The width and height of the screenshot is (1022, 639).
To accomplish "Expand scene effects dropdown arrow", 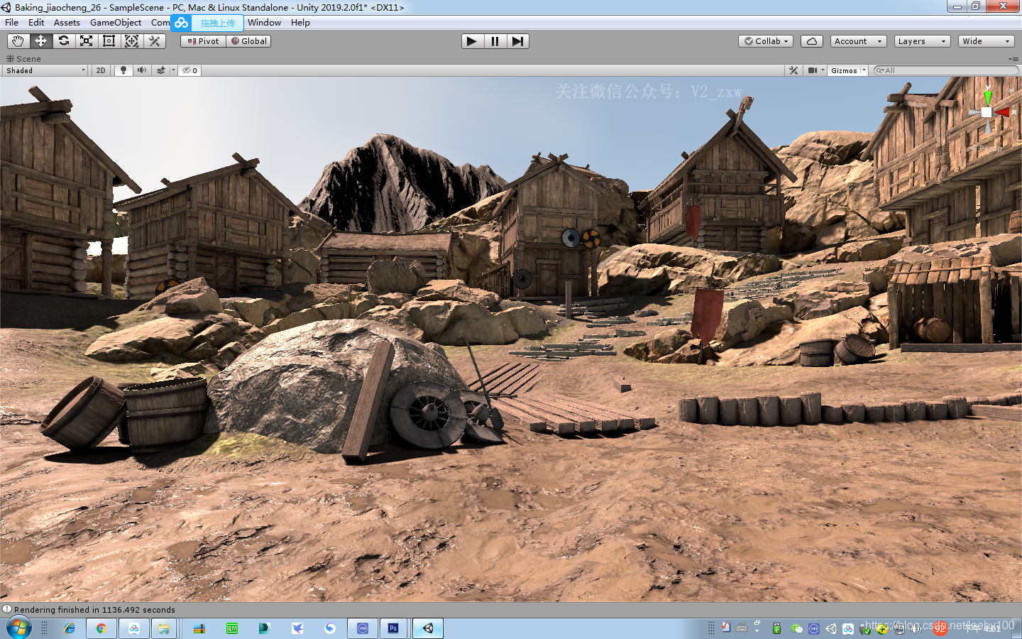I will pos(173,70).
